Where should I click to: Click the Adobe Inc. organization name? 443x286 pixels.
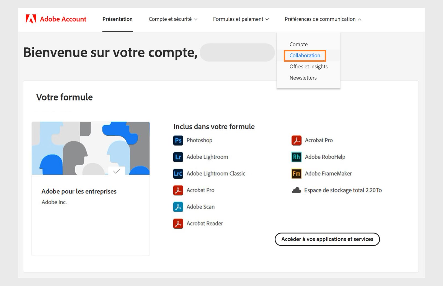pos(54,202)
